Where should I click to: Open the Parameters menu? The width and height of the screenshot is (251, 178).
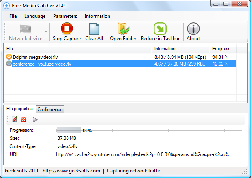click(65, 16)
